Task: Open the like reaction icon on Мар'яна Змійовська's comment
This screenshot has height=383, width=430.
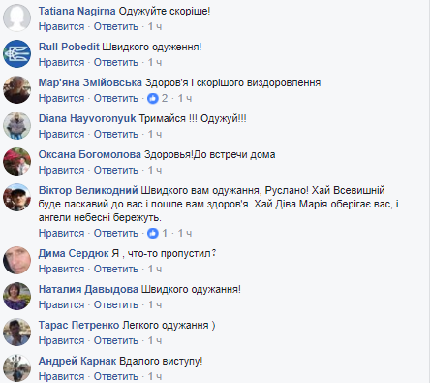Action: [153, 98]
